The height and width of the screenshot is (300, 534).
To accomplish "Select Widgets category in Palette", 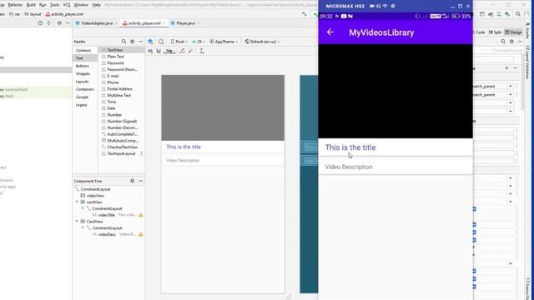I will click(x=83, y=74).
